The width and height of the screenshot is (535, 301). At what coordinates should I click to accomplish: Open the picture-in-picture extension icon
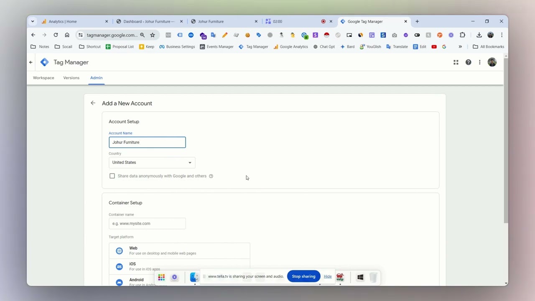pyautogui.click(x=349, y=35)
